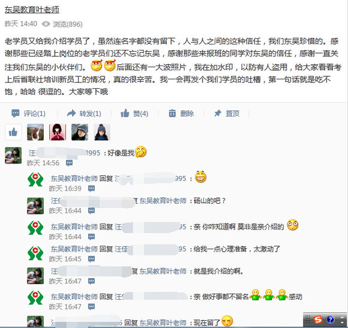Screen dimensions: 348x328
Task: Click reply bubble icon next to 昨天 14:56
Action: point(69,163)
